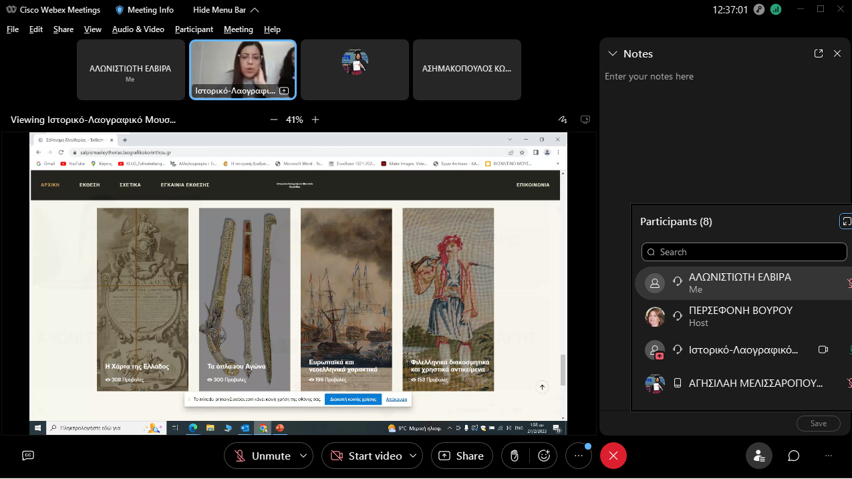This screenshot has height=479, width=852.
Task: Leave the meeting with the red X button
Action: [613, 456]
